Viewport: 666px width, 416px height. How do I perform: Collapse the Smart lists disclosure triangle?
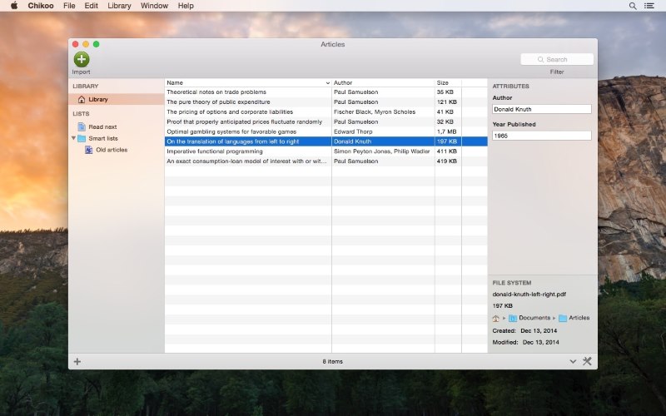[x=73, y=138]
